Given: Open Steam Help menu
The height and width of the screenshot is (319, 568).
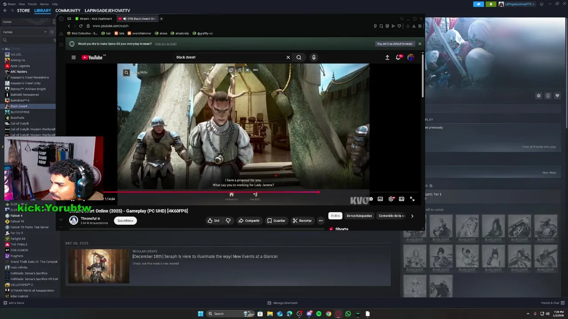Looking at the screenshot, I should click(55, 4).
